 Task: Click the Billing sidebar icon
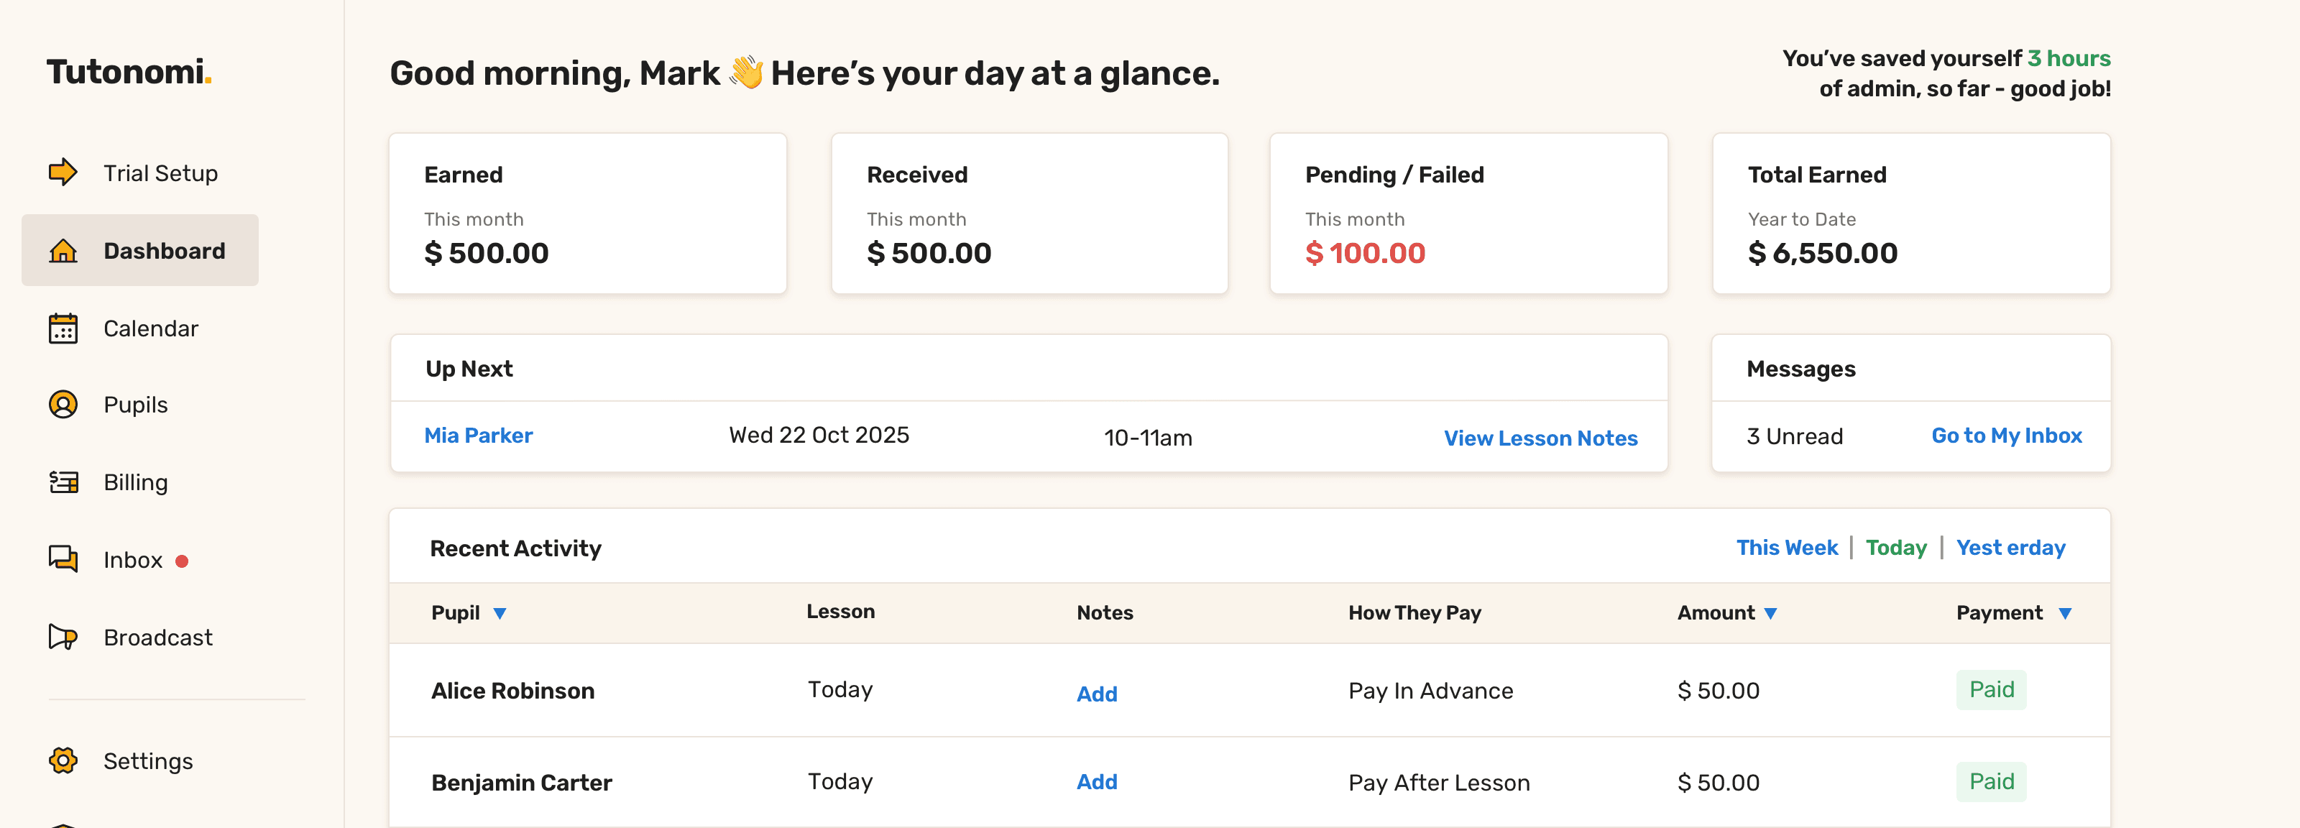(x=63, y=482)
